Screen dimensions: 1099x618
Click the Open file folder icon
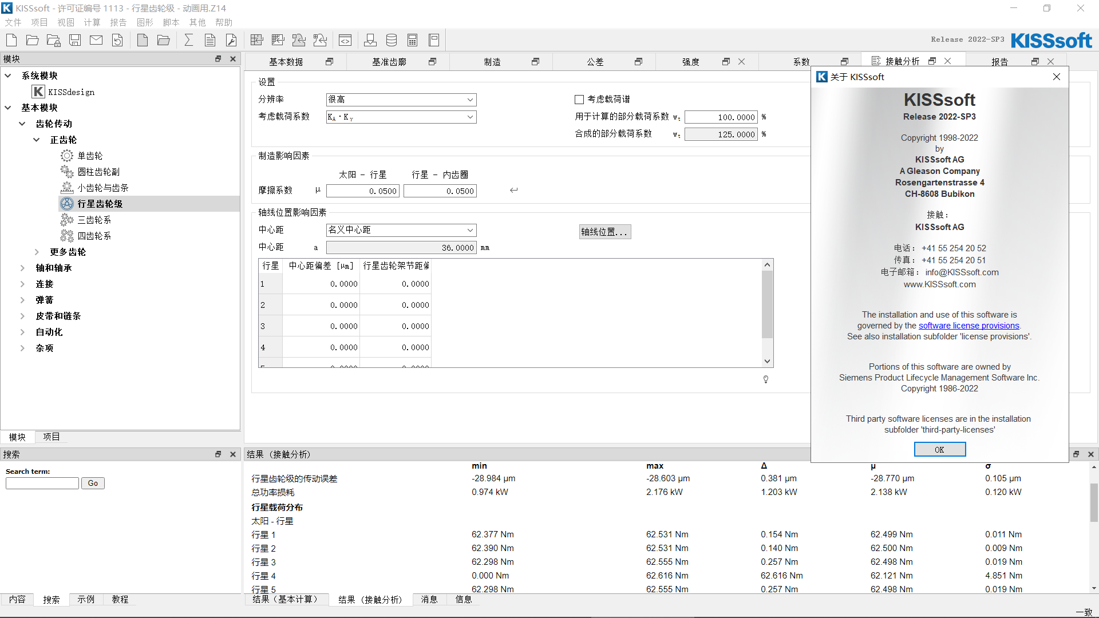pyautogui.click(x=33, y=40)
